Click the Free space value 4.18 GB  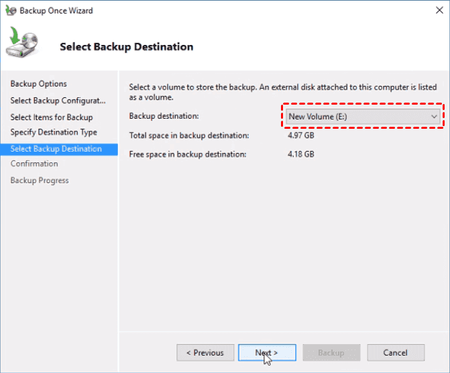click(x=300, y=154)
